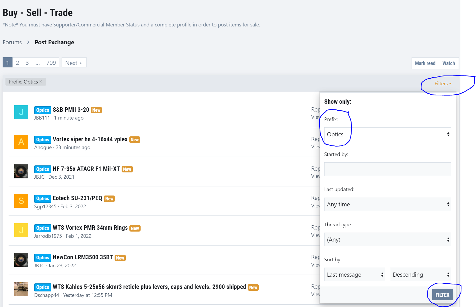The height and width of the screenshot is (307, 476).
Task: Click the Next page button
Action: (74, 63)
